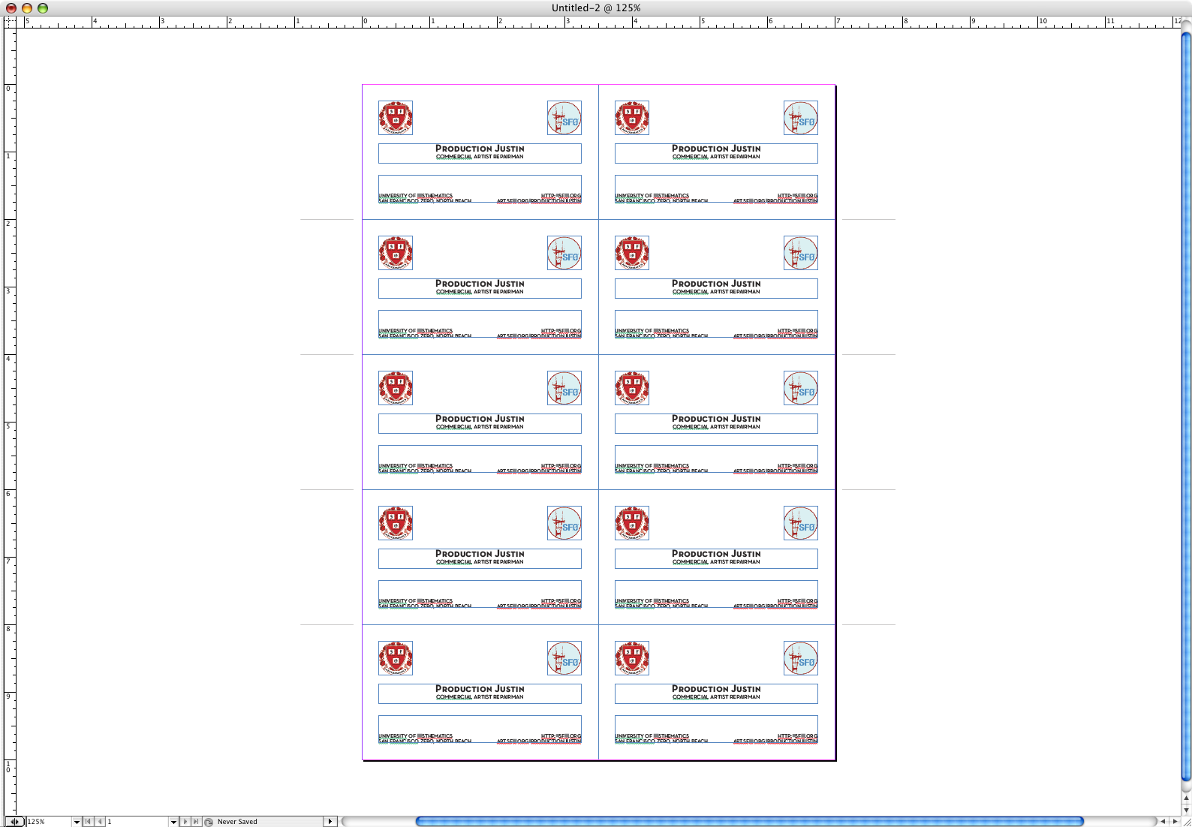1192x827 pixels.
Task: Select red crest logo on fourth-row left card
Action: tap(396, 523)
